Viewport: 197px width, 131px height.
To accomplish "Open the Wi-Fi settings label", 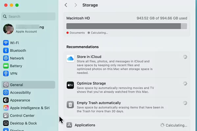I will tap(14, 43).
